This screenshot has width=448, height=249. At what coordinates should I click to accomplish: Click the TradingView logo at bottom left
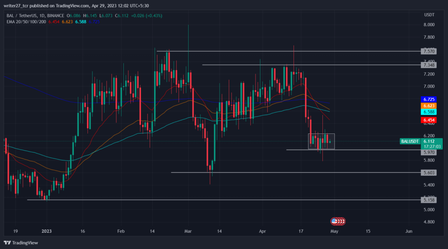(21, 243)
